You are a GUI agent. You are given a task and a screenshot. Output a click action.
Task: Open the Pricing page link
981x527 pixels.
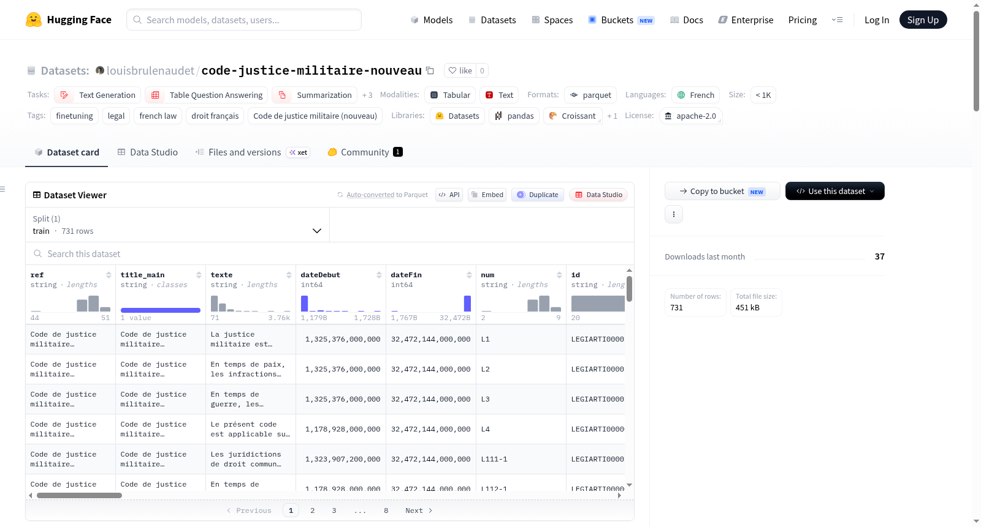pyautogui.click(x=802, y=20)
